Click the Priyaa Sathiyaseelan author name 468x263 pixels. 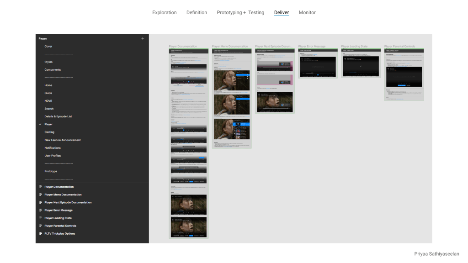(x=436, y=254)
